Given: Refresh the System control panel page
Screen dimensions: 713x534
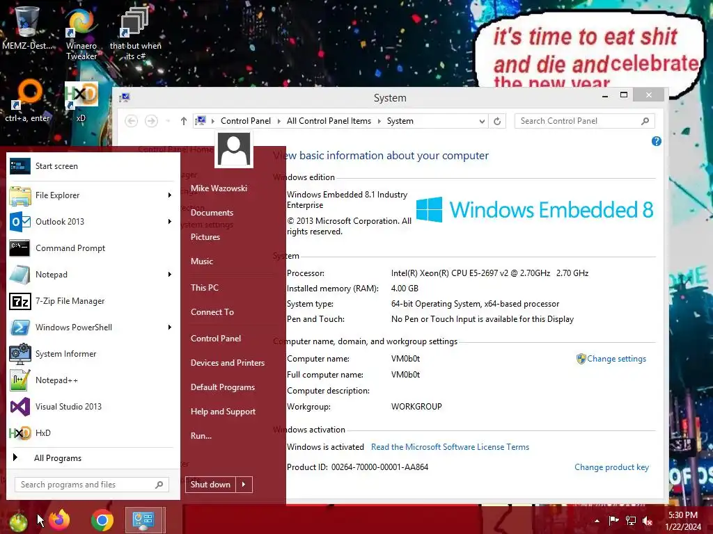Looking at the screenshot, I should pyautogui.click(x=497, y=121).
